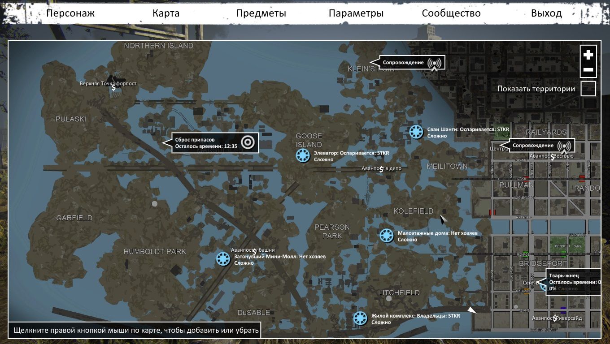
Task: Click the Сброс припасов event label
Action: pyautogui.click(x=210, y=143)
